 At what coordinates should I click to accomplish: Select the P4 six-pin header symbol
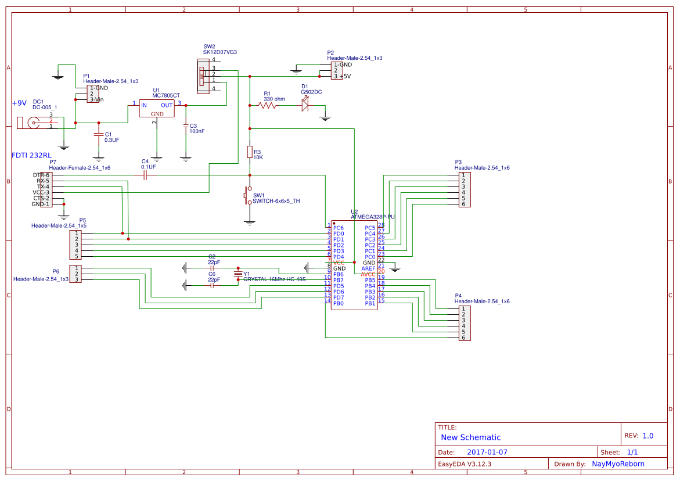point(465,323)
